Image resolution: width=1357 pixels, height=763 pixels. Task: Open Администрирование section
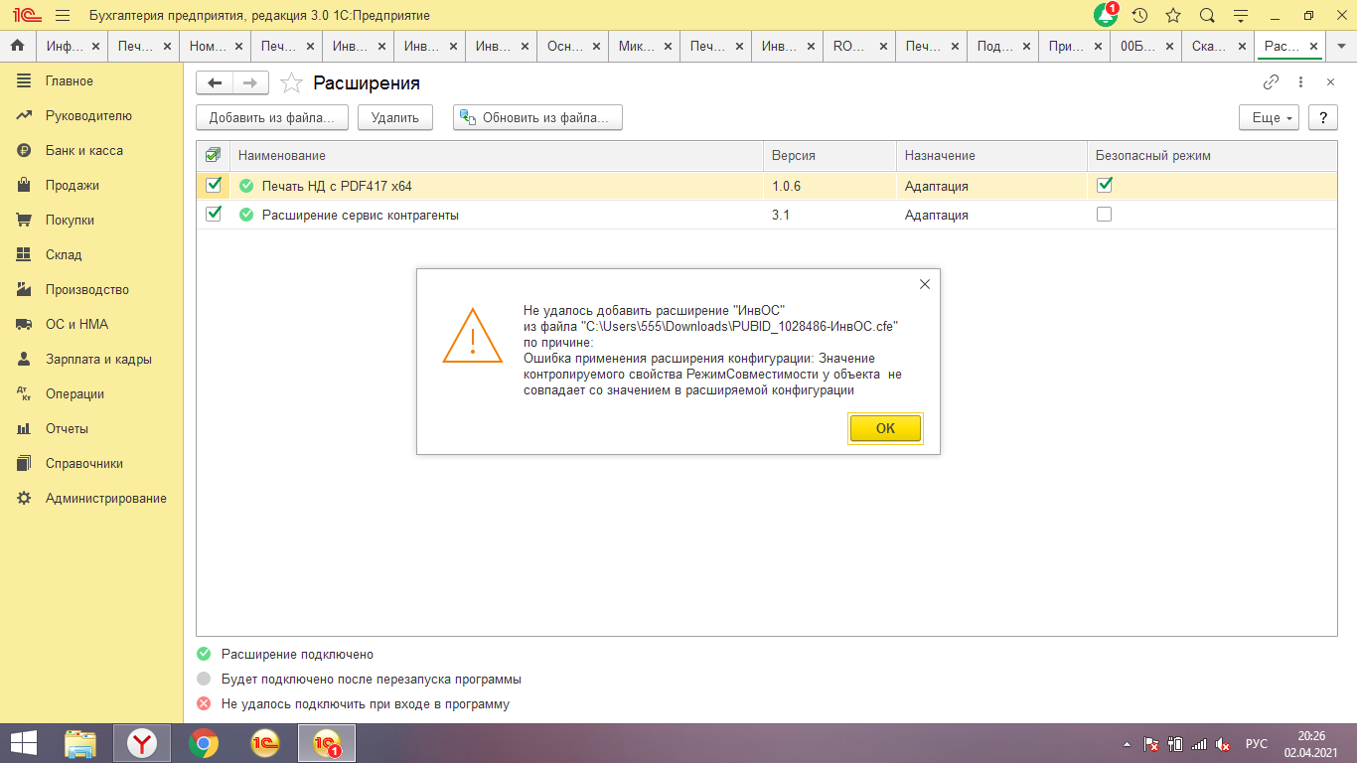106,498
